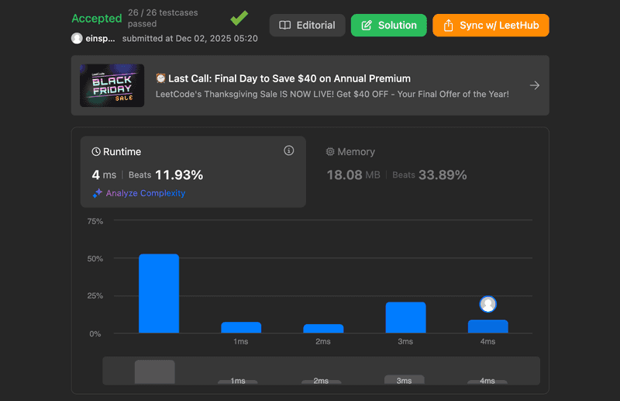620x401 pixels.
Task: Click the Black Friday Sale banner image
Action: click(112, 85)
